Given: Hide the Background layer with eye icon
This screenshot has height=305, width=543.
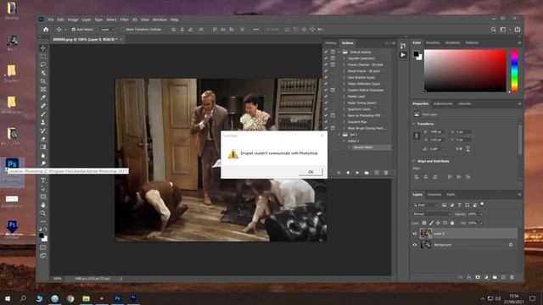Looking at the screenshot, I should [415, 245].
